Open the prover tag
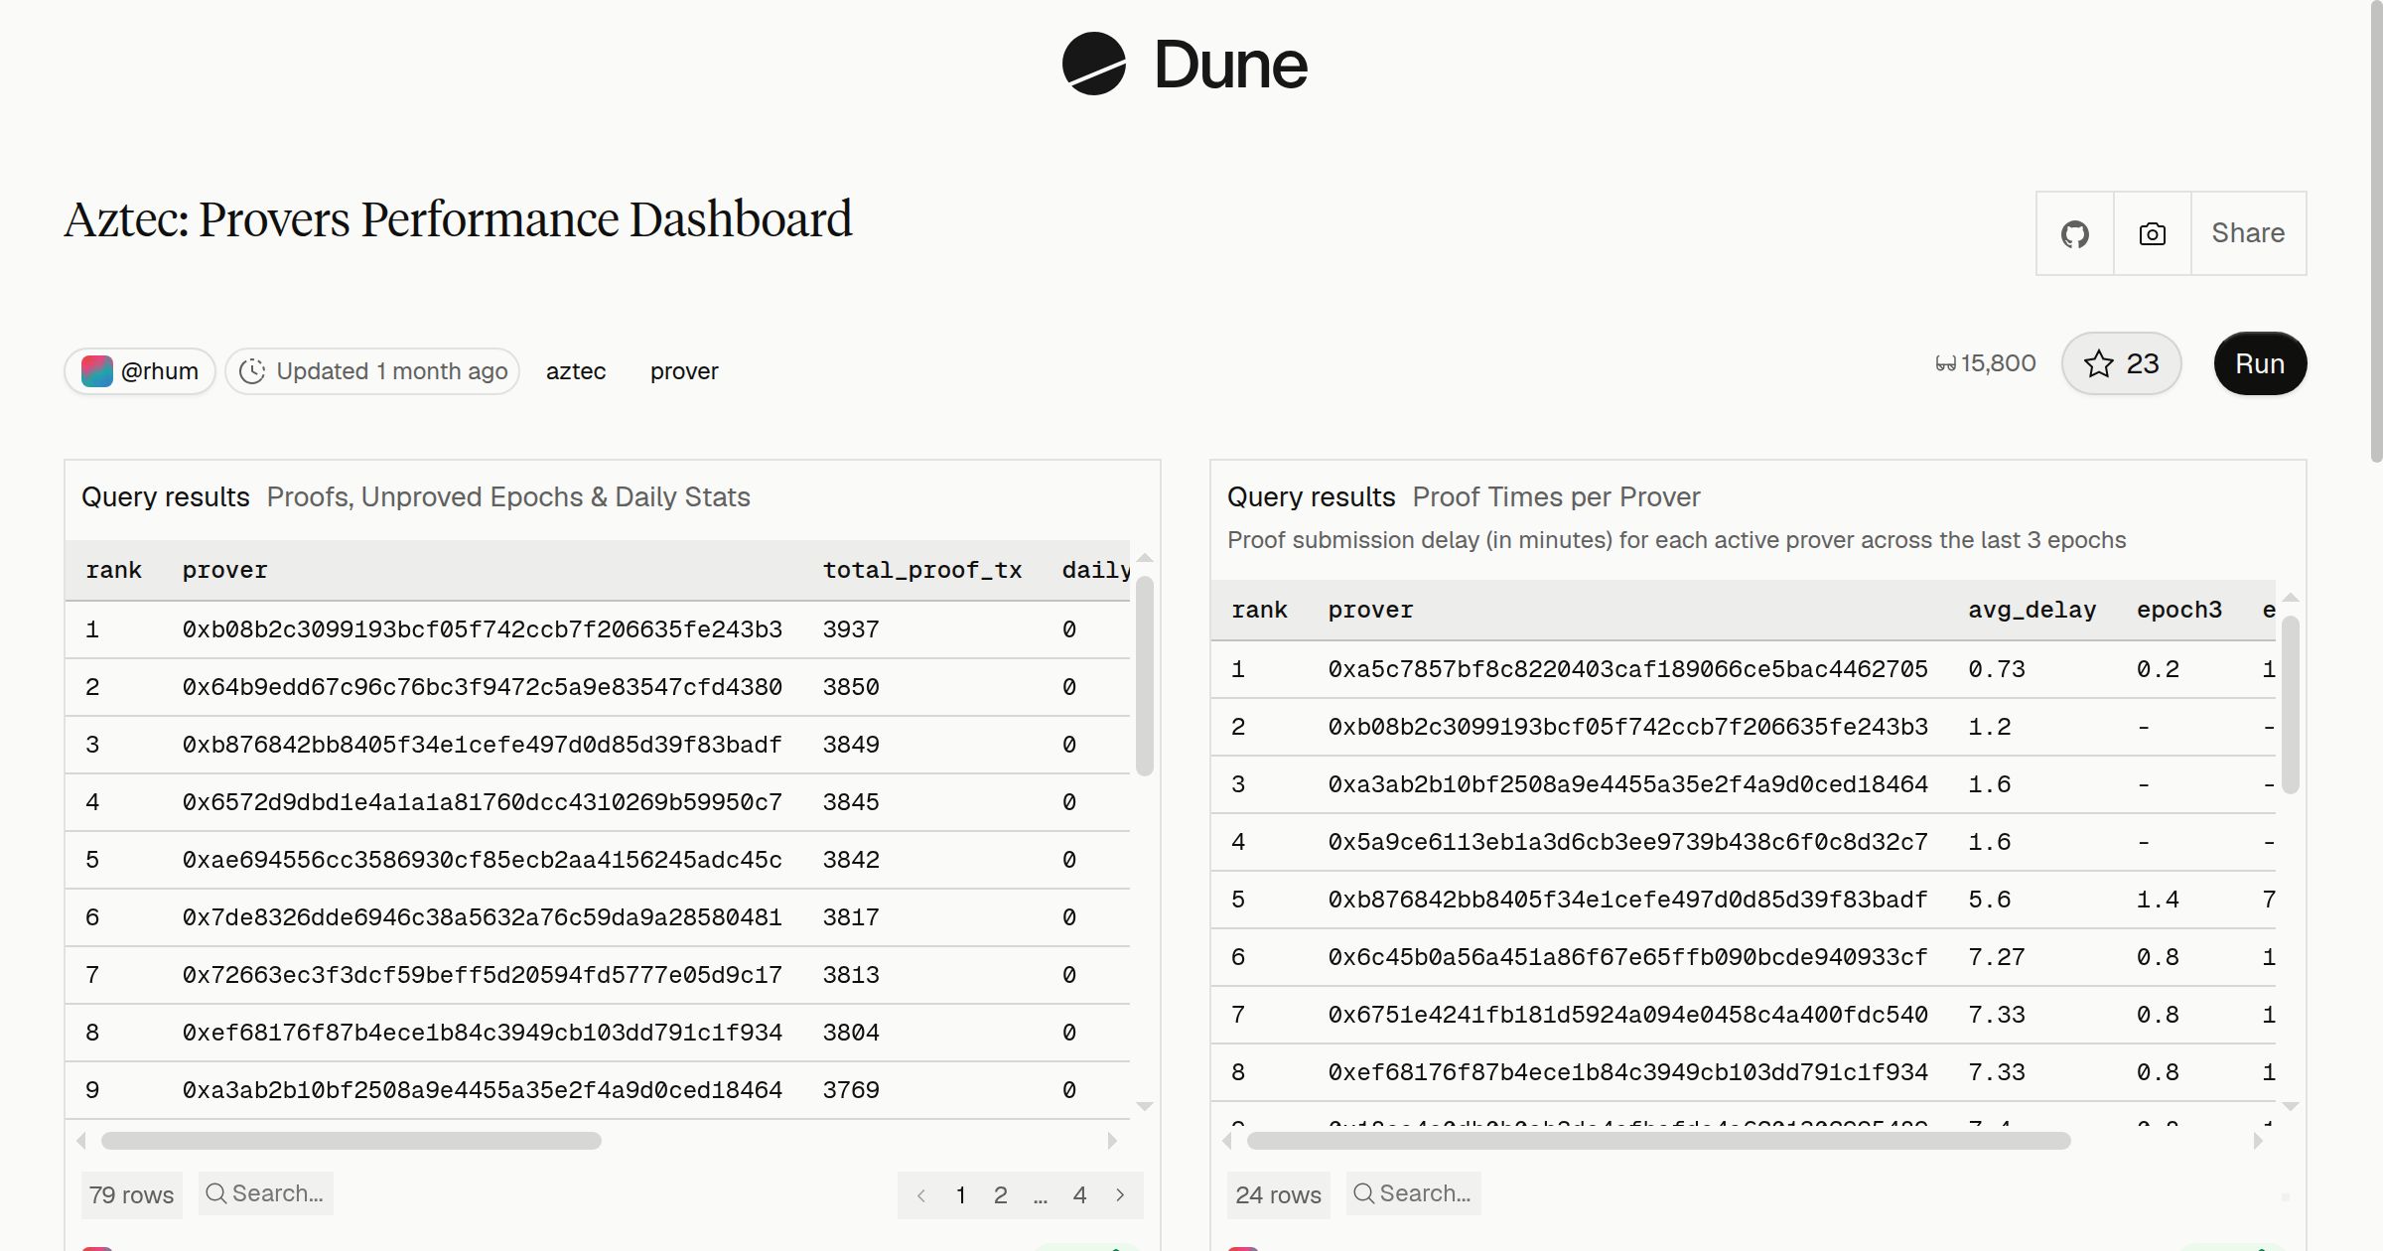 (684, 371)
